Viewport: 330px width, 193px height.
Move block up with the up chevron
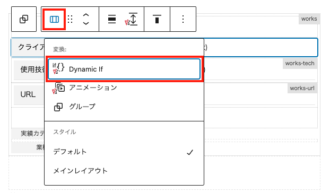click(85, 15)
